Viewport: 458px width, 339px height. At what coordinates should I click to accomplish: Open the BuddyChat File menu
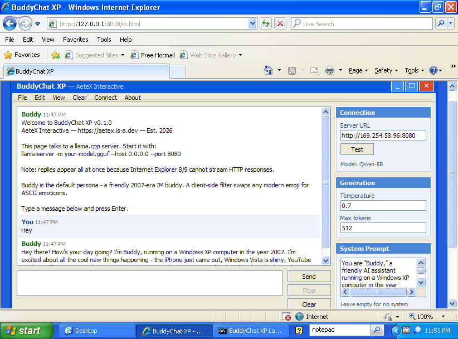(x=22, y=98)
